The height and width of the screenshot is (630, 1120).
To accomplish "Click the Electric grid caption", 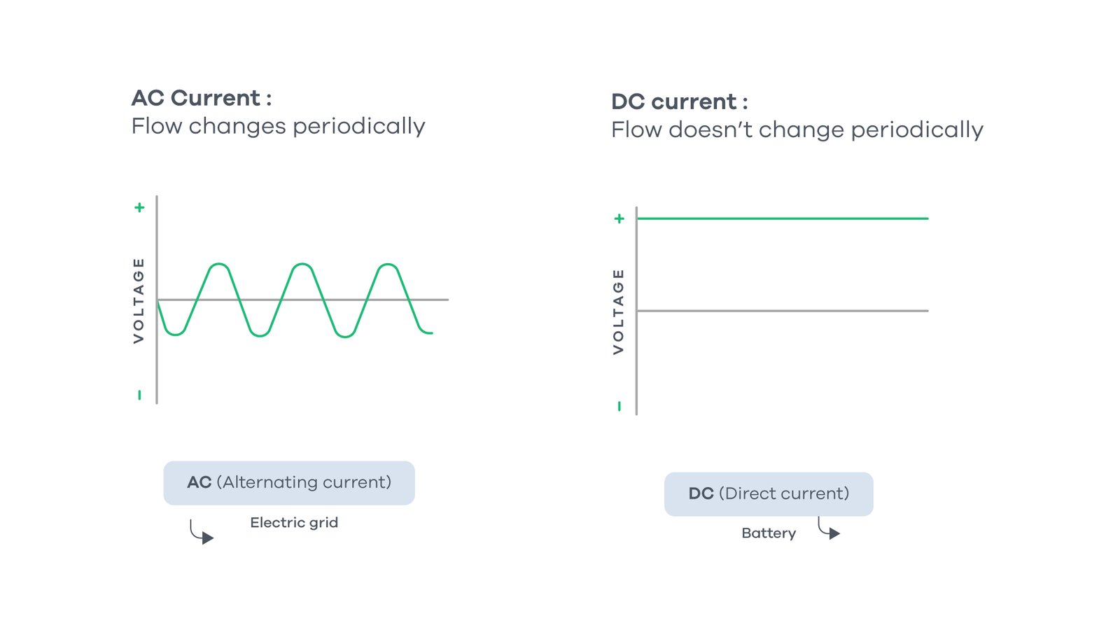I will pyautogui.click(x=294, y=522).
